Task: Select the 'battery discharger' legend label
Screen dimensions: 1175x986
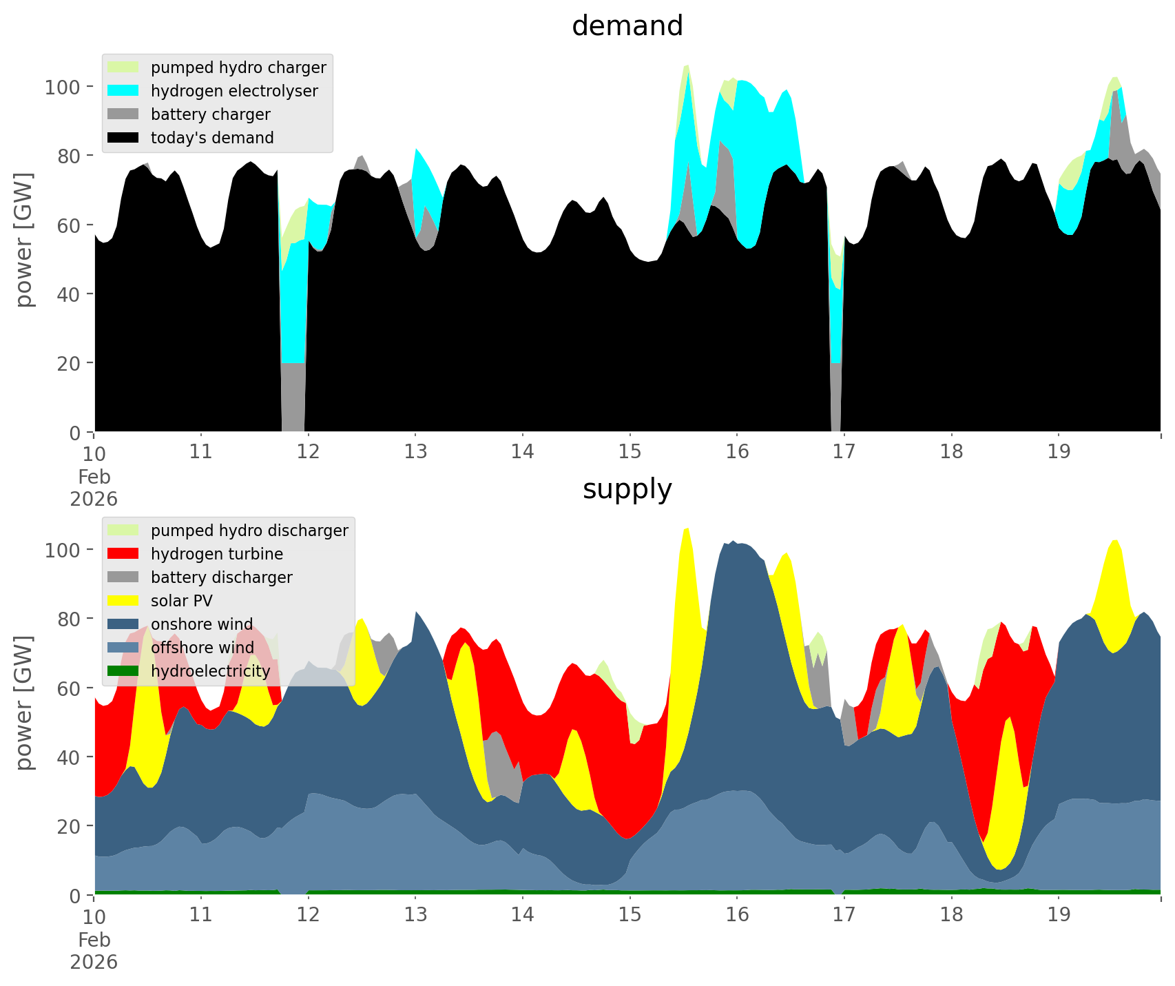Action: tap(221, 577)
